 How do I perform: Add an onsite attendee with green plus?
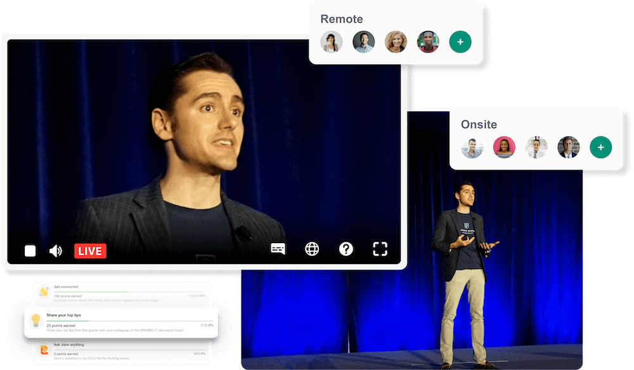[x=600, y=147]
